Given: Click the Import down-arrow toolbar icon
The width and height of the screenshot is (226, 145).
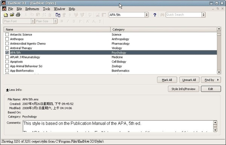Looking at the screenshot, I should pyautogui.click(x=76, y=15).
